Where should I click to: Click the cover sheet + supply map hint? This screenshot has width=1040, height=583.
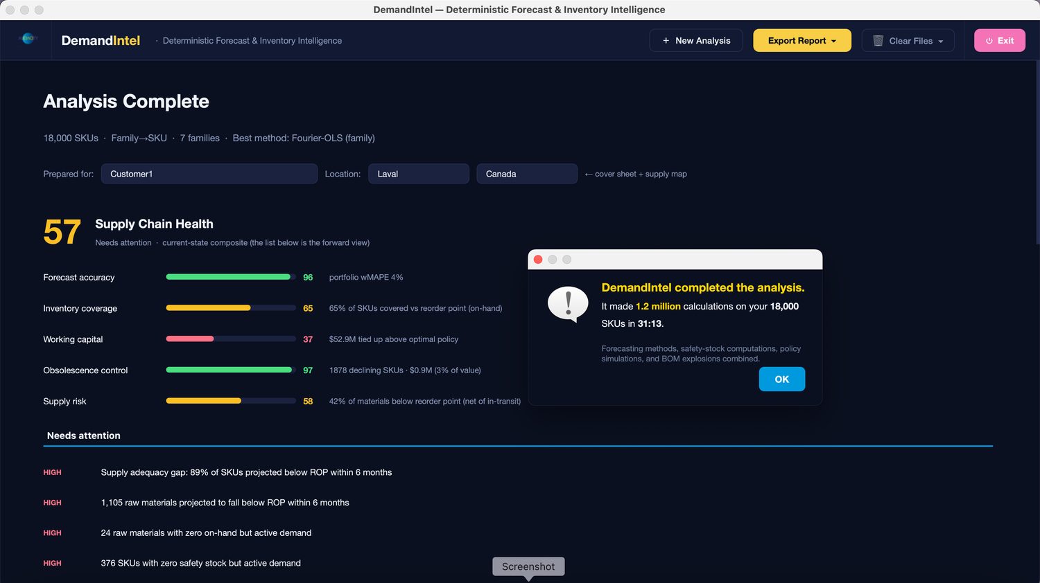click(636, 174)
